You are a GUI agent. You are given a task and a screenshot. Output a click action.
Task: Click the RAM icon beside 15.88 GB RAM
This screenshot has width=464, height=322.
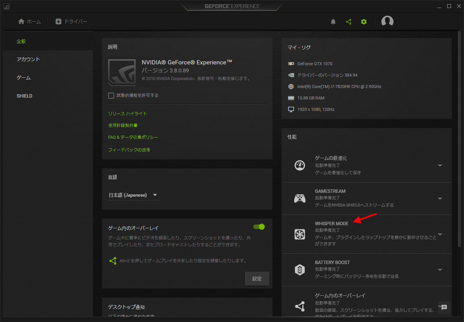click(291, 98)
